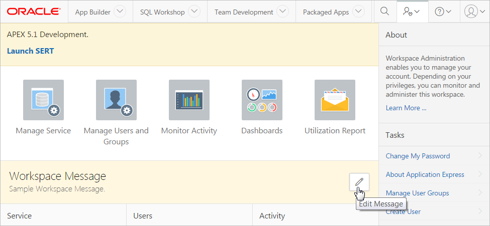
Task: Select Manage User Groups task
Action: [x=417, y=193]
